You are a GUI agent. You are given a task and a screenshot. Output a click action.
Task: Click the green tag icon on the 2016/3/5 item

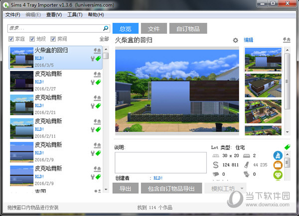pos(98,58)
